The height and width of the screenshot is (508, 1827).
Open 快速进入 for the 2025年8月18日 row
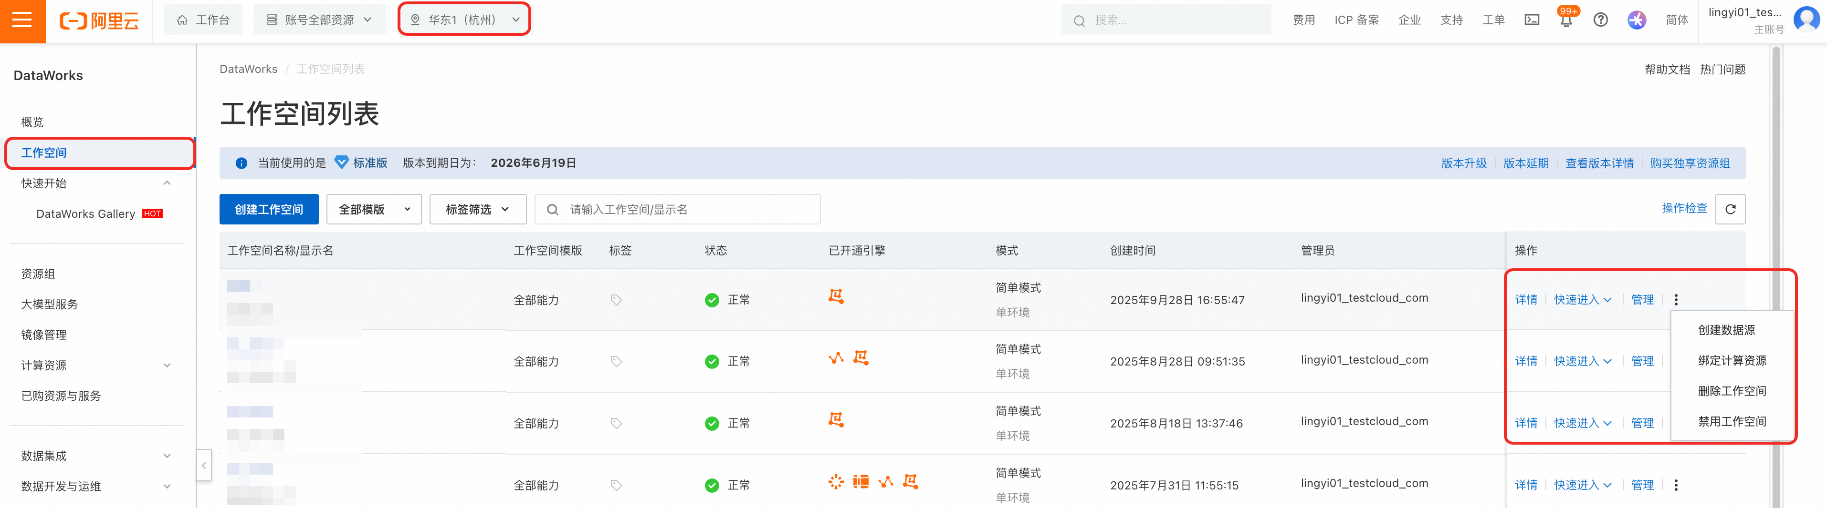tap(1582, 423)
